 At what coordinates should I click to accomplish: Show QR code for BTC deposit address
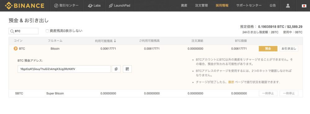point(127,69)
